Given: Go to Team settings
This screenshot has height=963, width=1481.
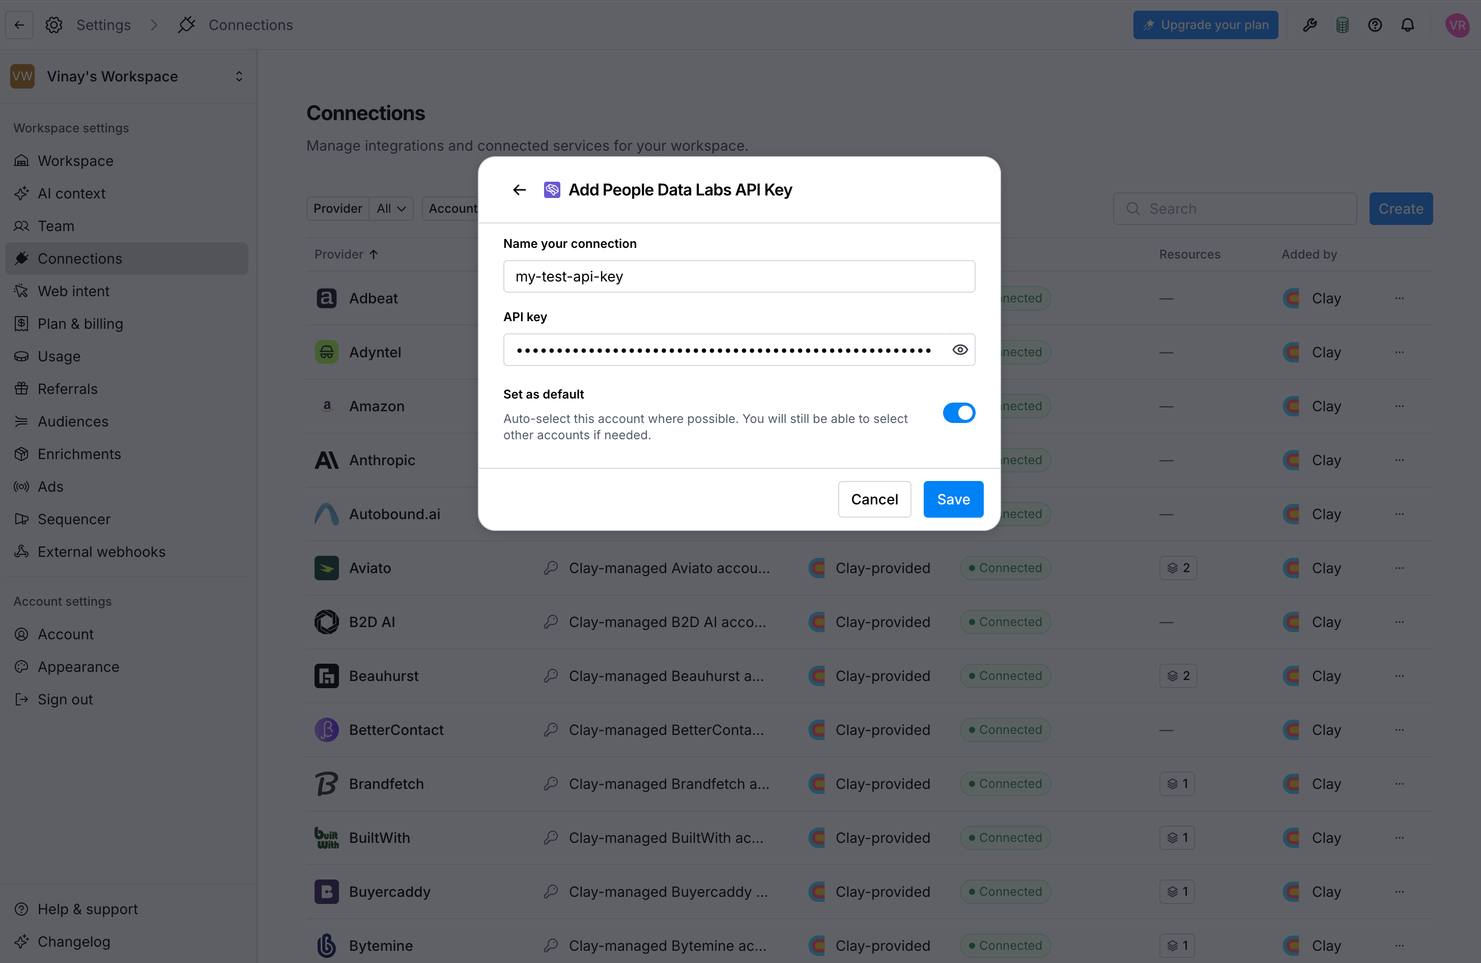Looking at the screenshot, I should (x=127, y=226).
